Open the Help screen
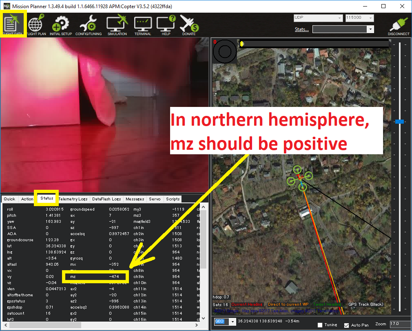Viewport: 412px width, 331px height. pos(166,25)
